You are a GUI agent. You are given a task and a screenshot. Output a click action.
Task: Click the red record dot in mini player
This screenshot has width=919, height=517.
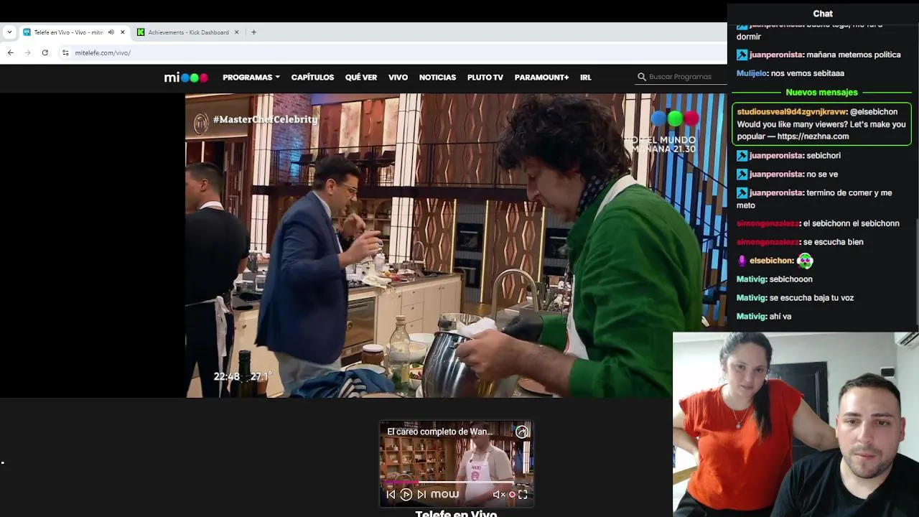512,494
